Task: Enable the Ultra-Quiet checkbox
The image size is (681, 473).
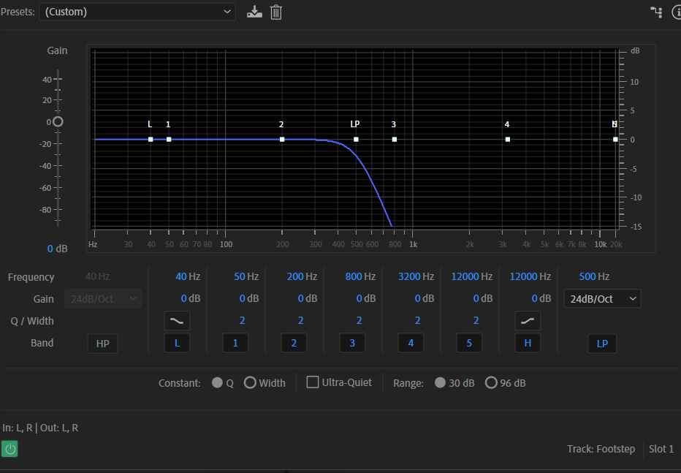Action: [x=313, y=382]
